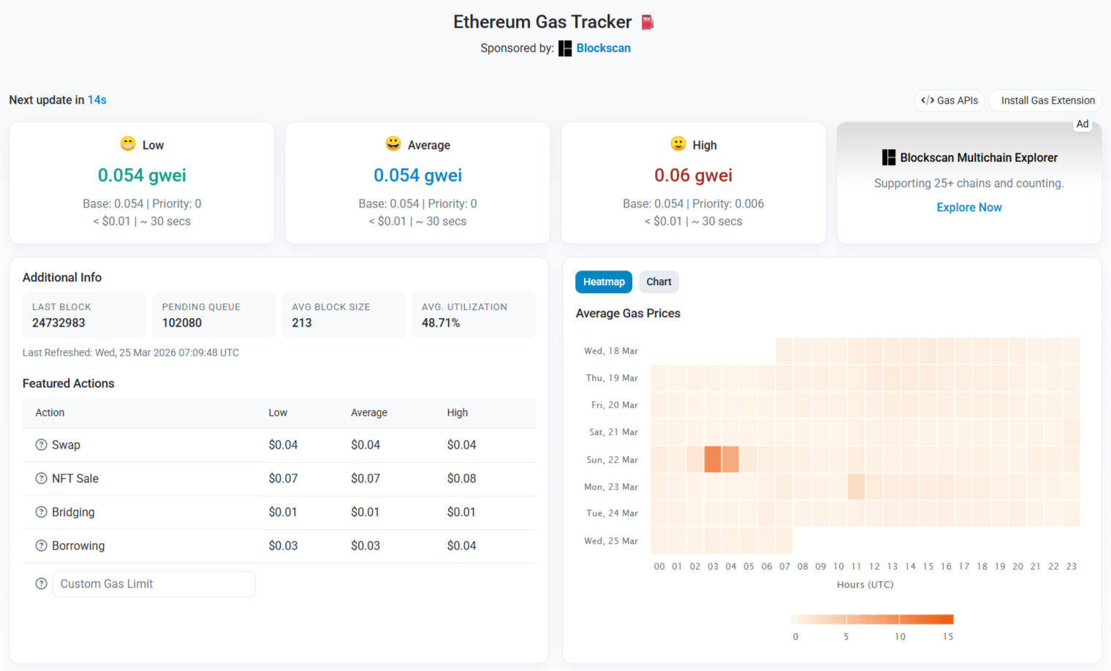
Task: Open the Blockscan sponsor link
Action: point(603,48)
